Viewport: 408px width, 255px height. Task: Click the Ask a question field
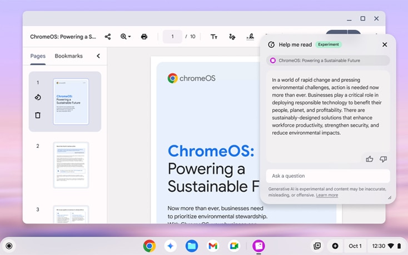tap(327, 176)
